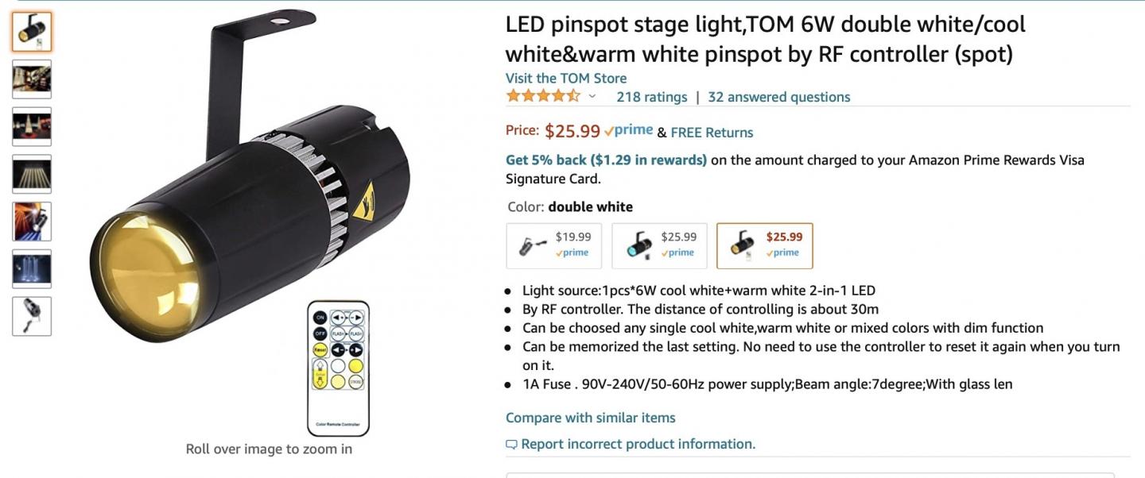
Task: Select the fifth thumbnail with colorful spotlight
Action: point(32,222)
